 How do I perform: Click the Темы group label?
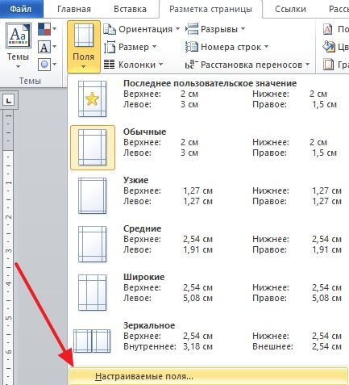click(30, 81)
